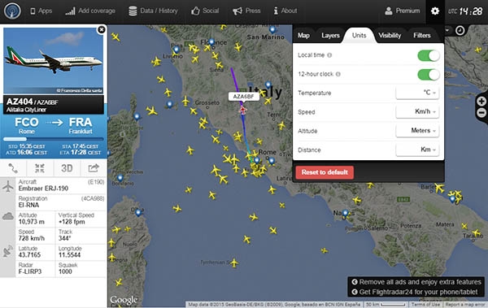Switch to the Map settings tab

click(303, 36)
